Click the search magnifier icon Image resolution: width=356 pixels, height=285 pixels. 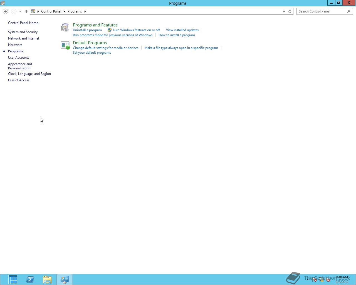point(349,11)
